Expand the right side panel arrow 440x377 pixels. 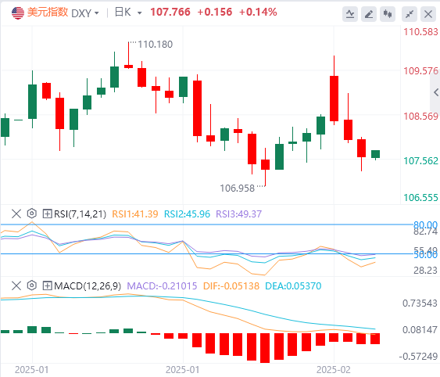point(436,92)
